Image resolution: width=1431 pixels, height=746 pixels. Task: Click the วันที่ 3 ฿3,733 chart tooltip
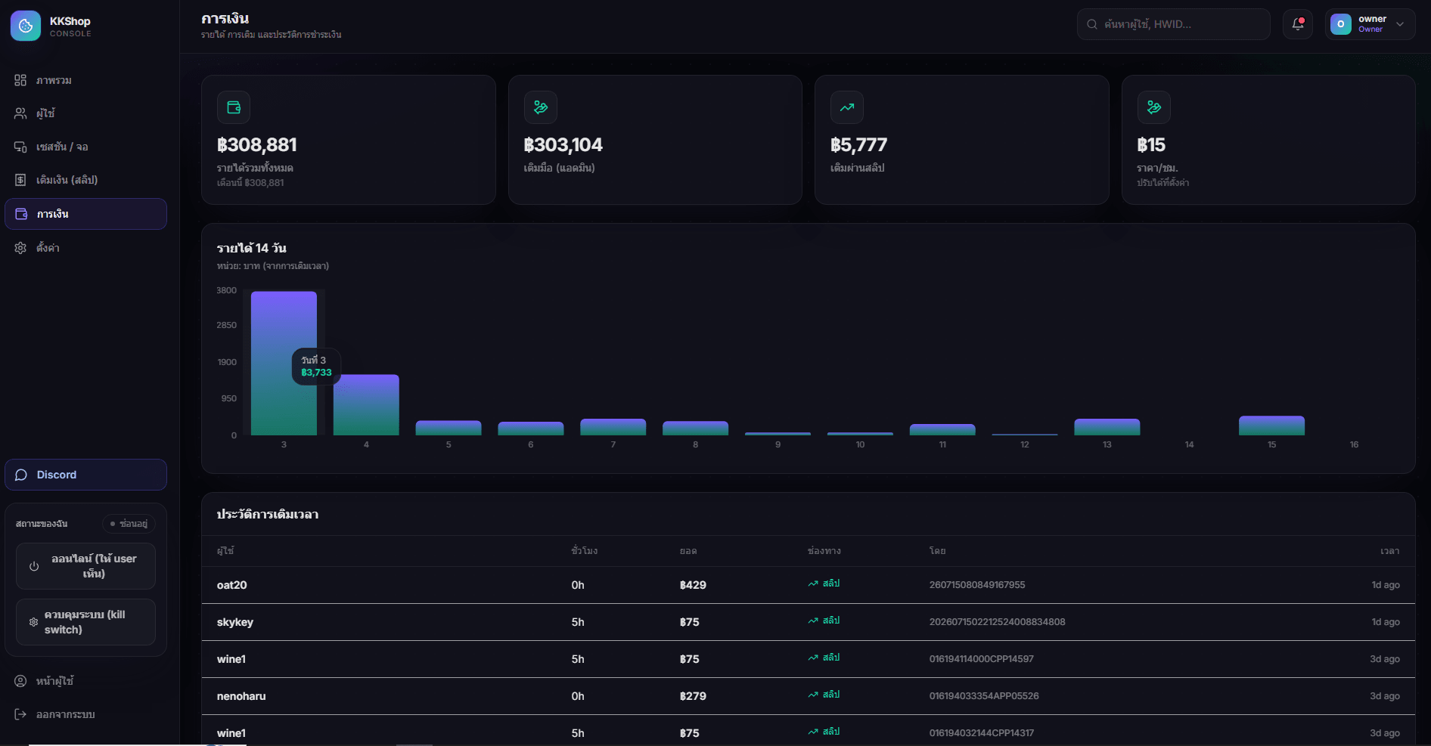[x=316, y=367]
